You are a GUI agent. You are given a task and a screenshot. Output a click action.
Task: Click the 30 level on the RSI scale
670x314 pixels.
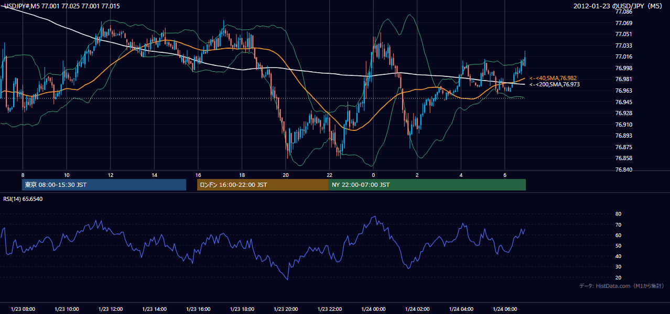(x=618, y=267)
